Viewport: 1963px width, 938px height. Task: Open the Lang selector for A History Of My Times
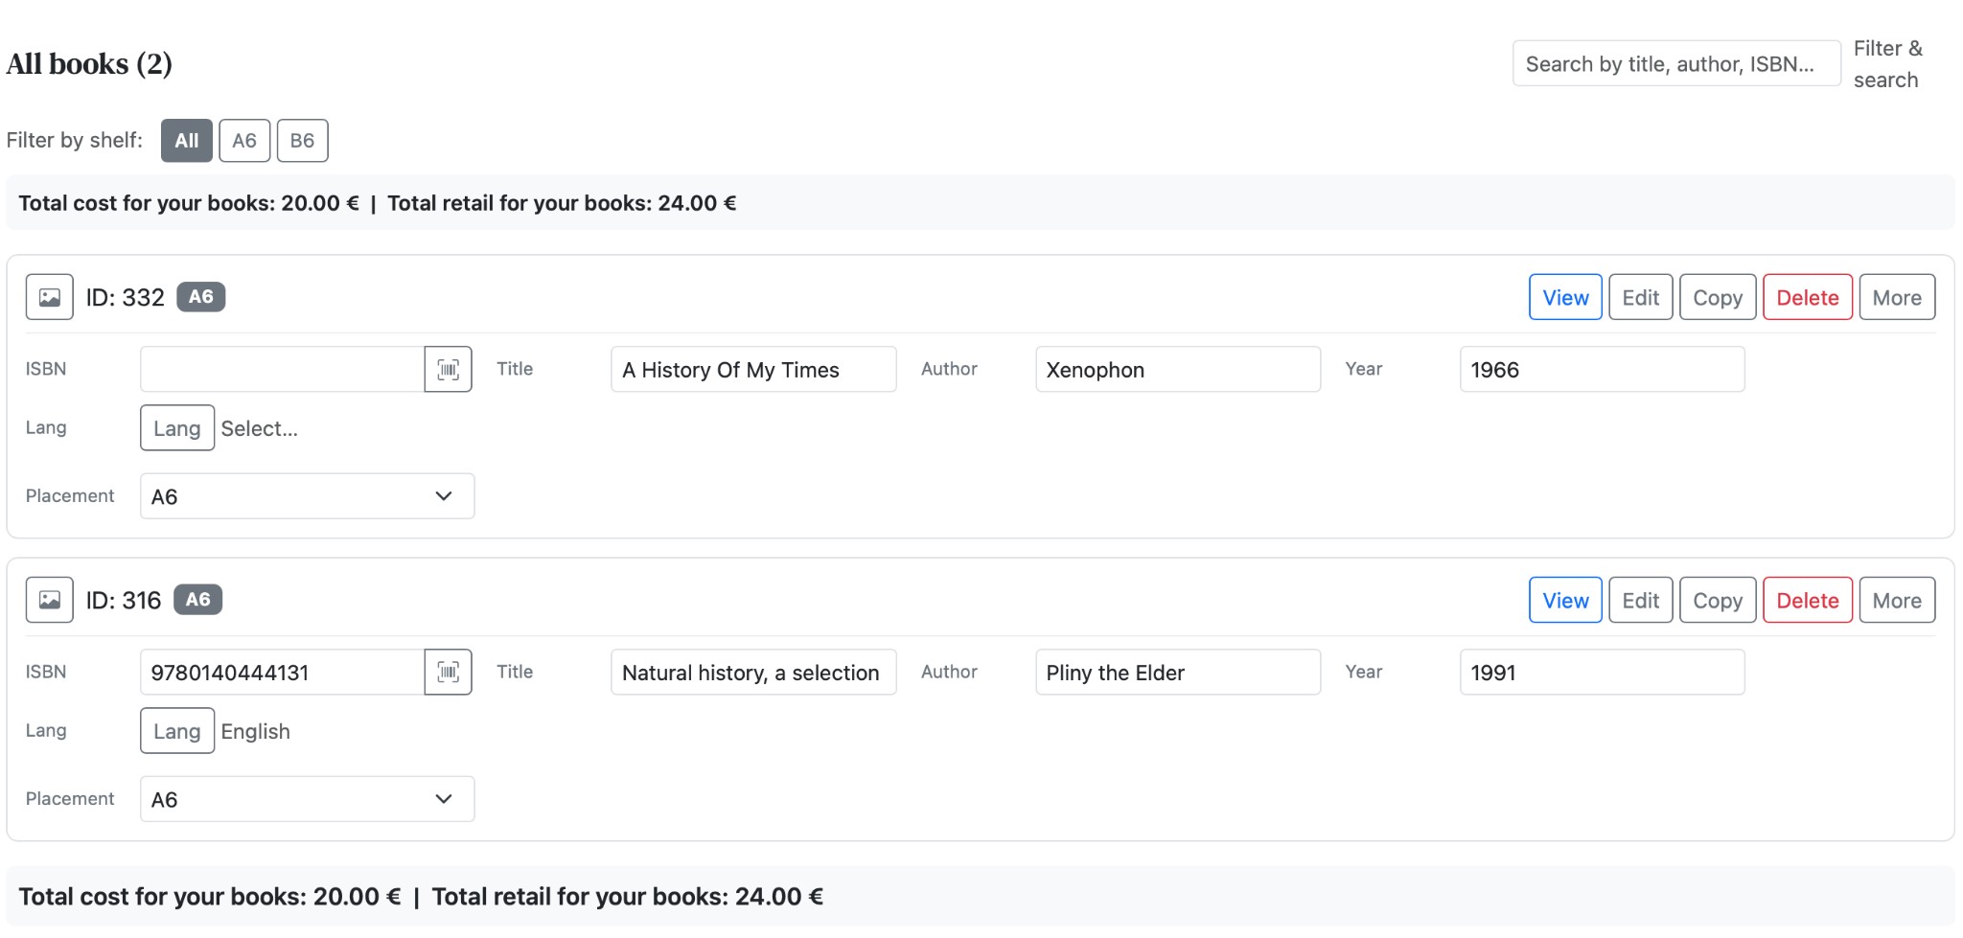tap(176, 427)
